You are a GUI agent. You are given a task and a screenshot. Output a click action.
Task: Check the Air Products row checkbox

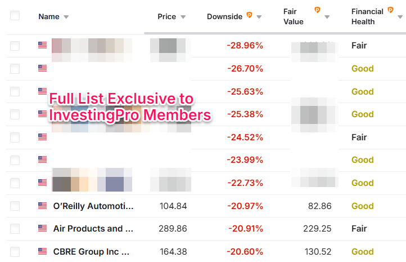click(x=15, y=229)
